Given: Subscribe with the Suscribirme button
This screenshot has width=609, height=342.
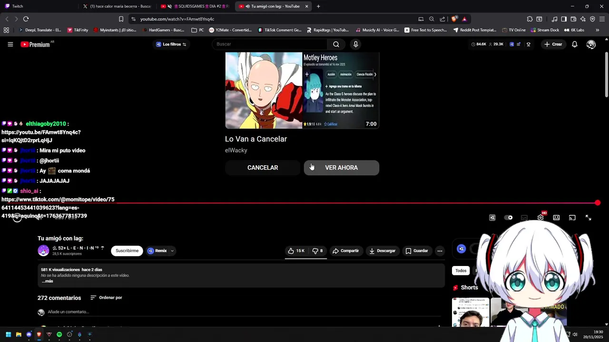Looking at the screenshot, I should click(x=127, y=251).
